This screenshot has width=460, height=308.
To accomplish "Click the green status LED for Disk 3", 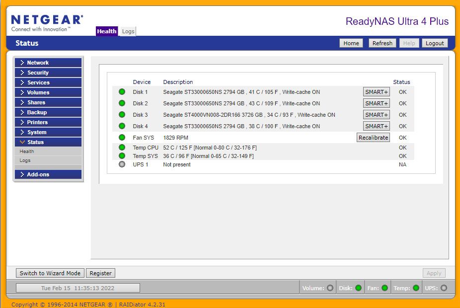I will (x=122, y=115).
